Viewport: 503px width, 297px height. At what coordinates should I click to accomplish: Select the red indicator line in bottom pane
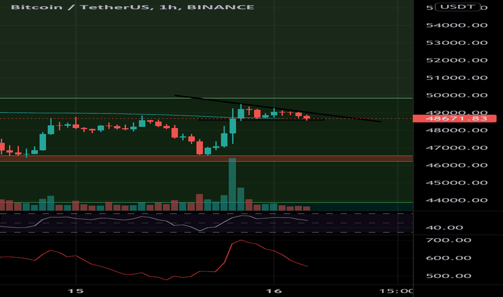tap(154, 260)
